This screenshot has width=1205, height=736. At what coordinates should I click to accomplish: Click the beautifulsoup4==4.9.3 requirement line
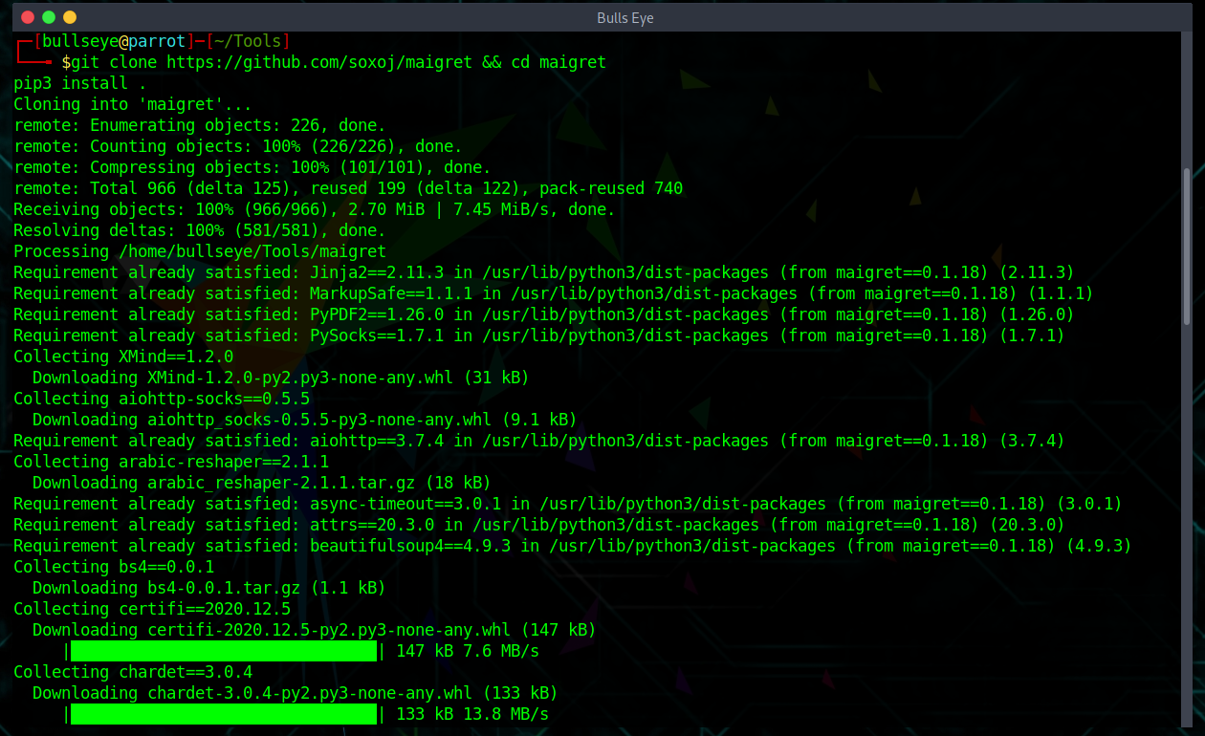[573, 547]
